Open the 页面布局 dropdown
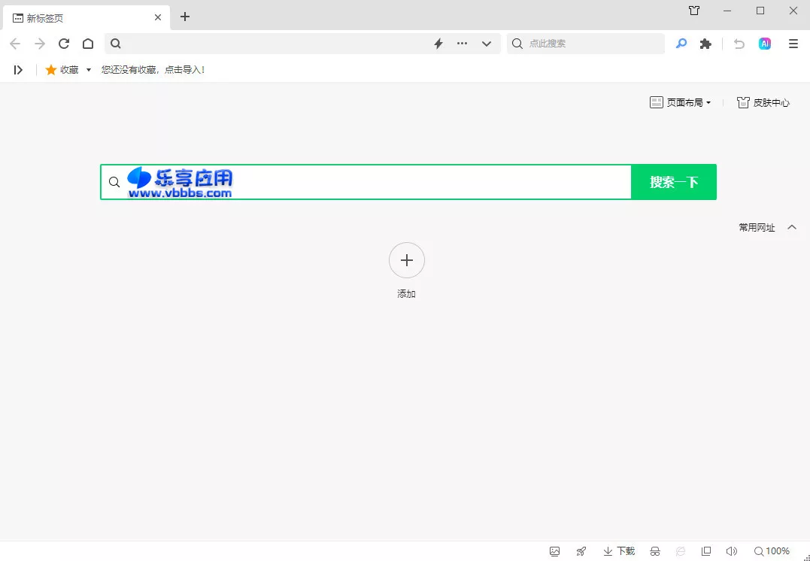Image resolution: width=810 pixels, height=561 pixels. coord(681,102)
